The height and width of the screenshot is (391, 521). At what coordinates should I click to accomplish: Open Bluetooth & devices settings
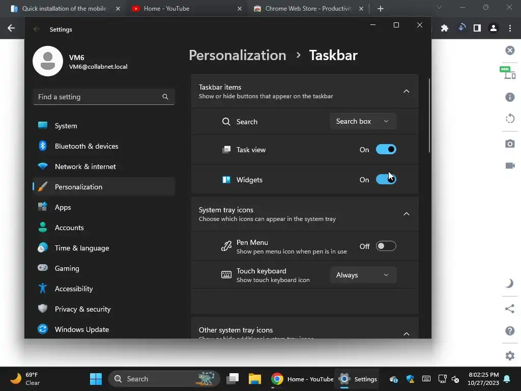(x=104, y=146)
